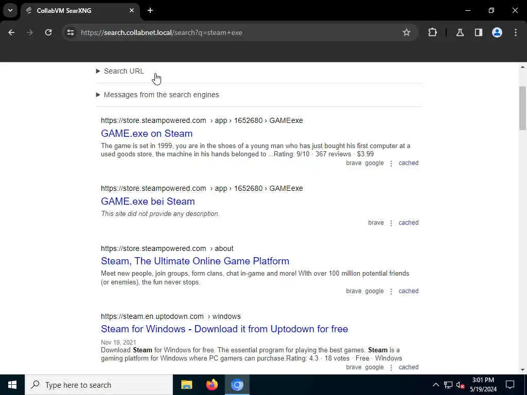Open the Windows Start menu
The image size is (527, 395).
click(12, 385)
